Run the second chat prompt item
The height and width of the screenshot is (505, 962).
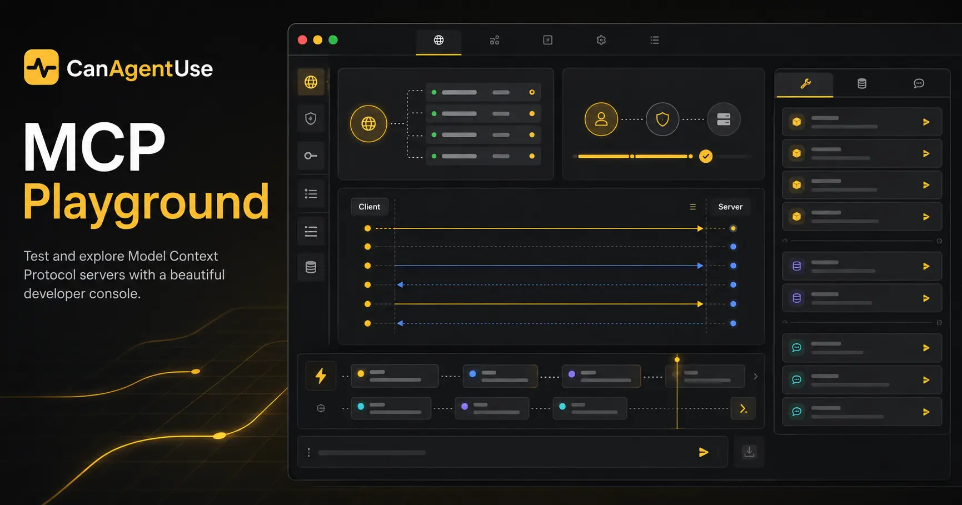926,380
